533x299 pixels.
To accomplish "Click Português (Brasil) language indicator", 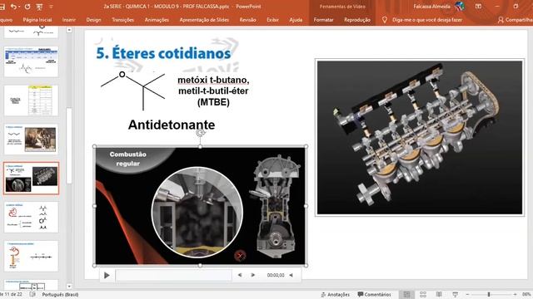I will (60, 295).
